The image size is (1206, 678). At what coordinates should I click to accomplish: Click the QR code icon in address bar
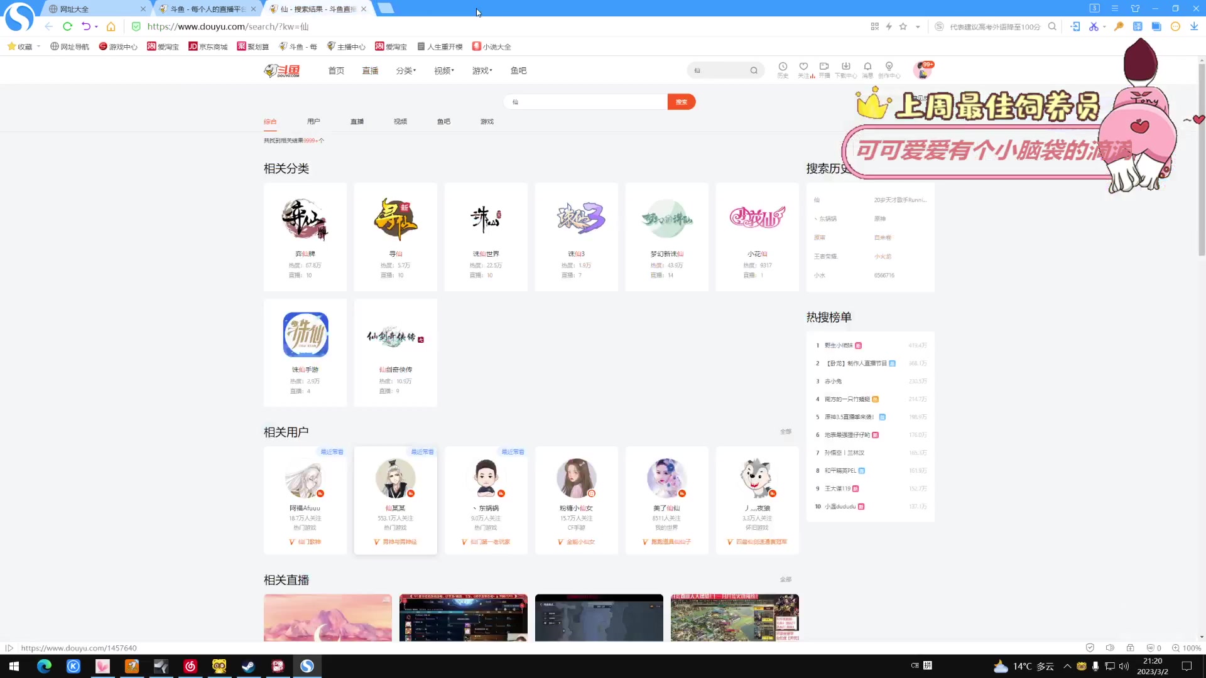click(875, 26)
